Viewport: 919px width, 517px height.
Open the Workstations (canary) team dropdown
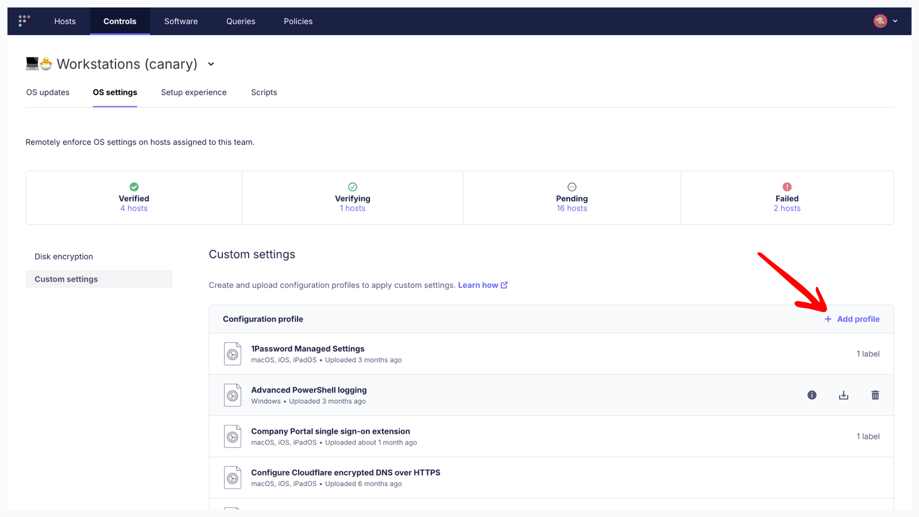tap(211, 64)
